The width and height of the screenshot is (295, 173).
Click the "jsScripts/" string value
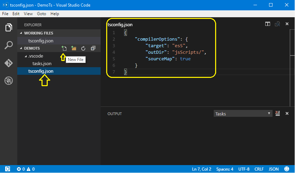[188, 52]
